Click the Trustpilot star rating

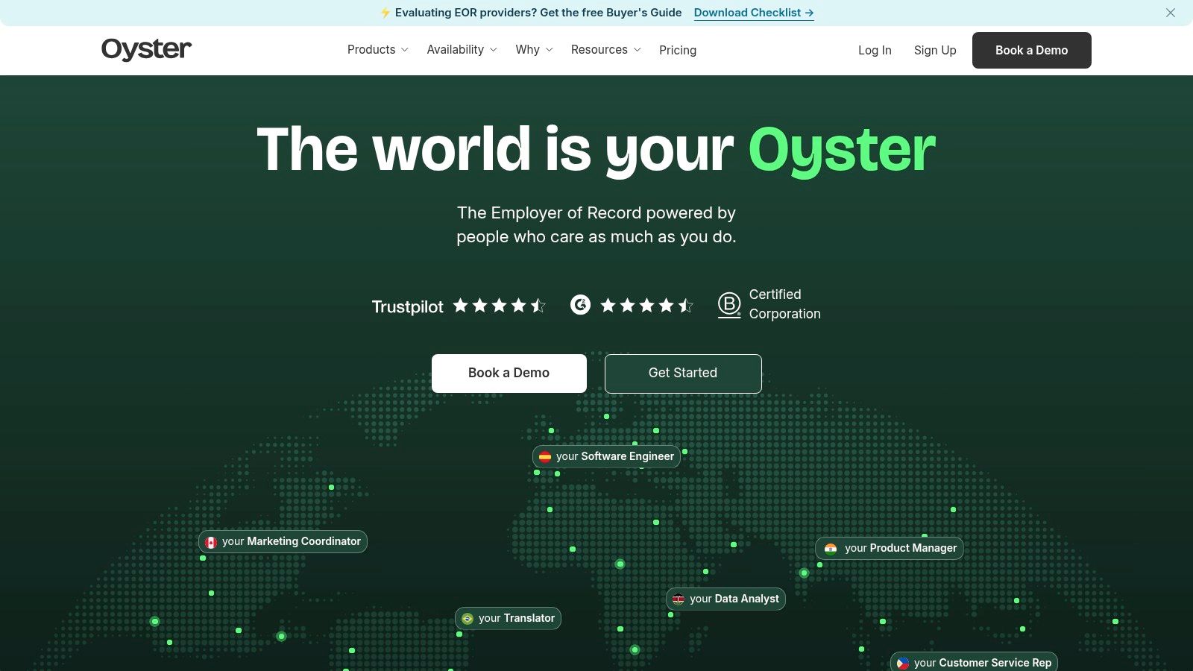[x=500, y=306]
